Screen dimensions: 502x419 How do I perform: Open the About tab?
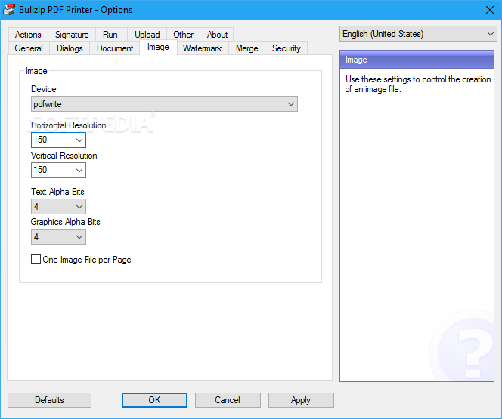[217, 35]
